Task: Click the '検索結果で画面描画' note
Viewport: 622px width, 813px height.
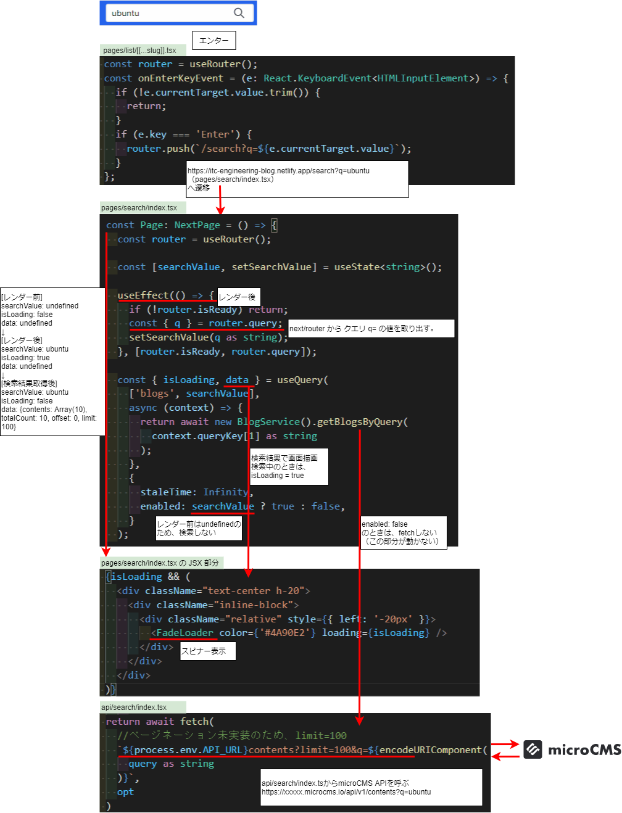Action: click(x=289, y=467)
